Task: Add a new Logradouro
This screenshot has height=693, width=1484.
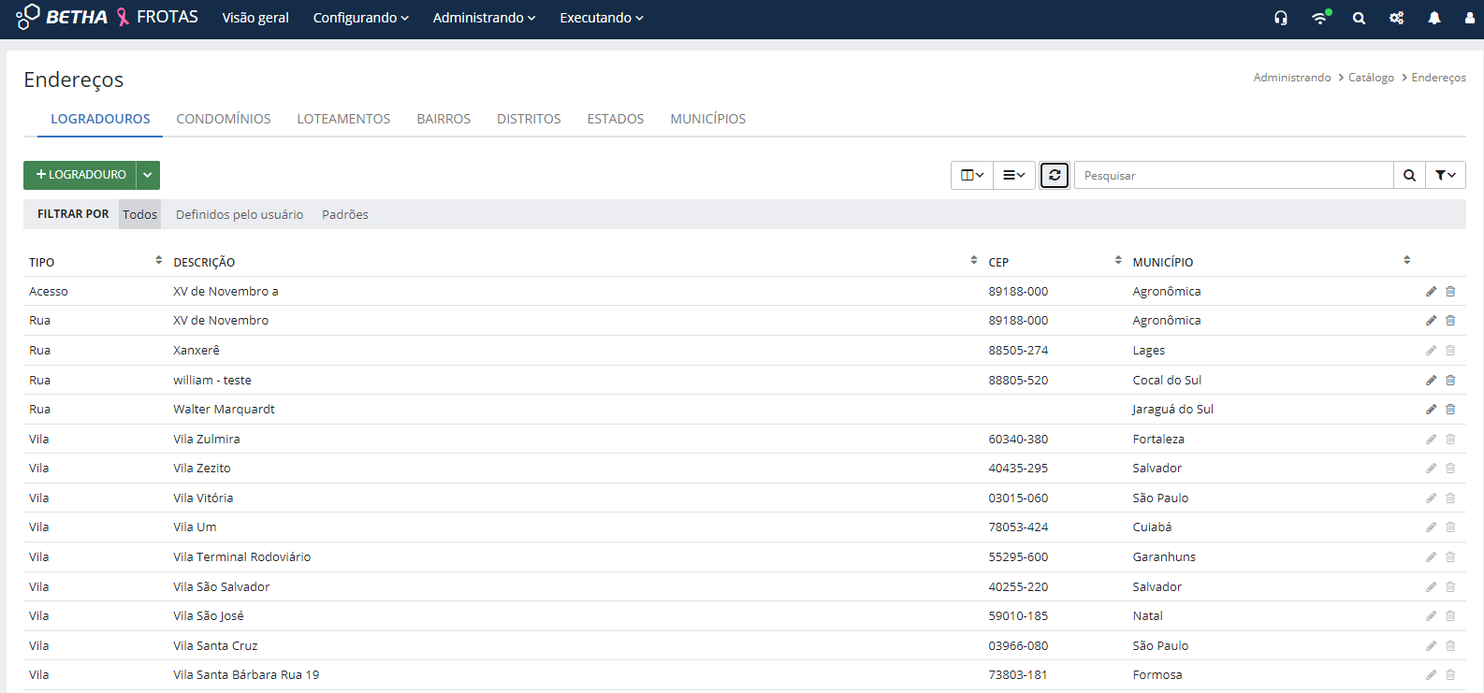Action: [80, 175]
